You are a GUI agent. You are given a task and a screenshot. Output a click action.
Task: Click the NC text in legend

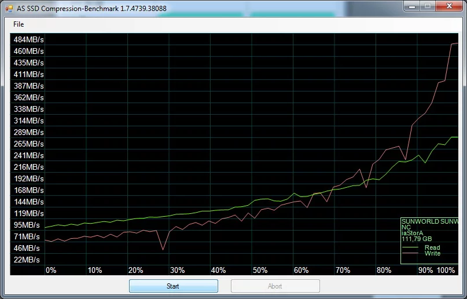(x=406, y=227)
